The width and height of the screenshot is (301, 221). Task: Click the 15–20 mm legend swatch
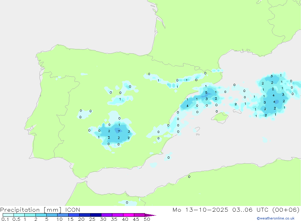[74, 215]
